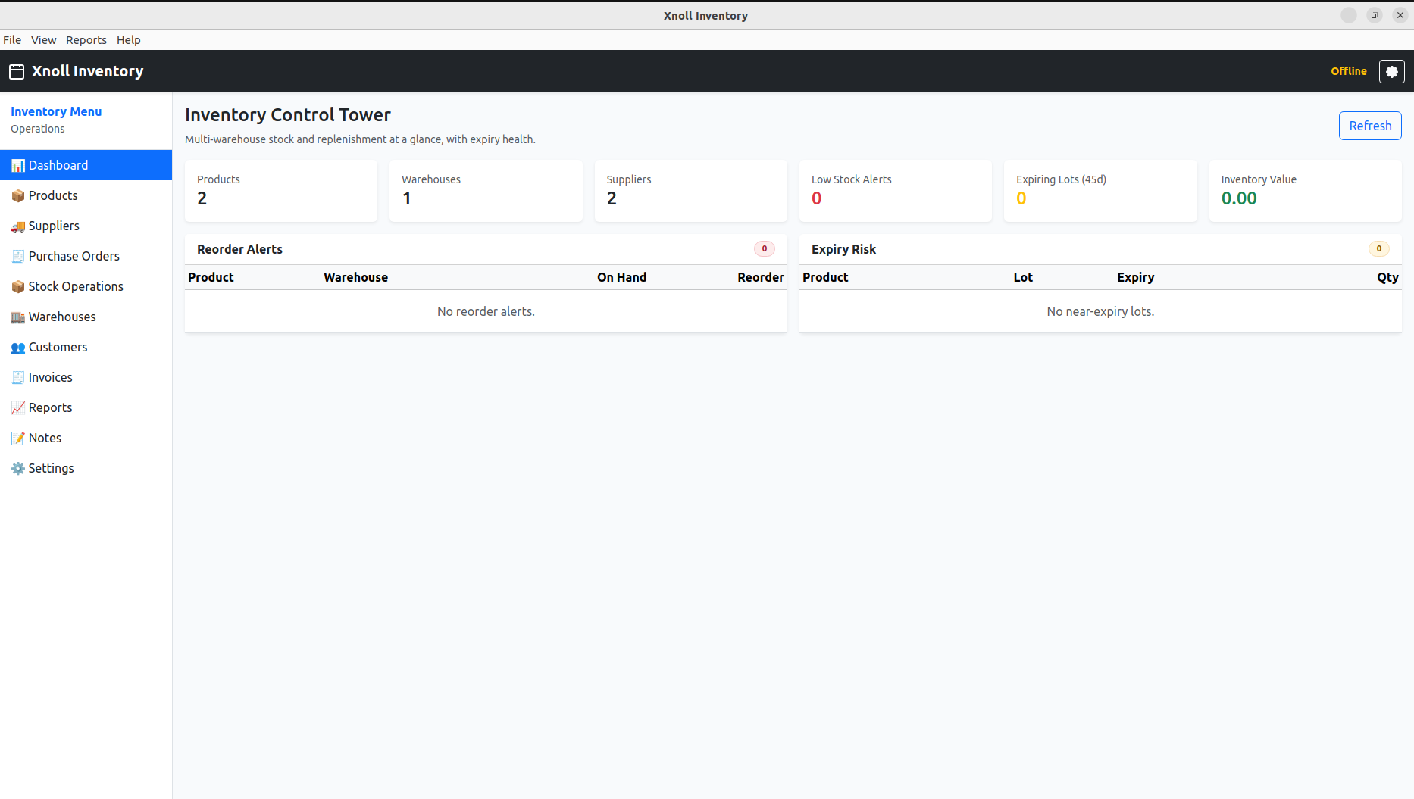Click the Suppliers truck icon

[x=17, y=226]
